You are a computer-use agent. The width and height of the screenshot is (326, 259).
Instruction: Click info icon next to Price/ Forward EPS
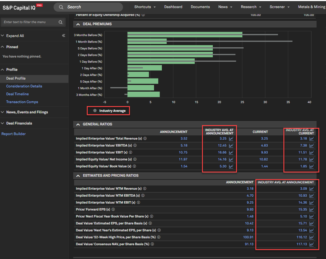[113, 209]
